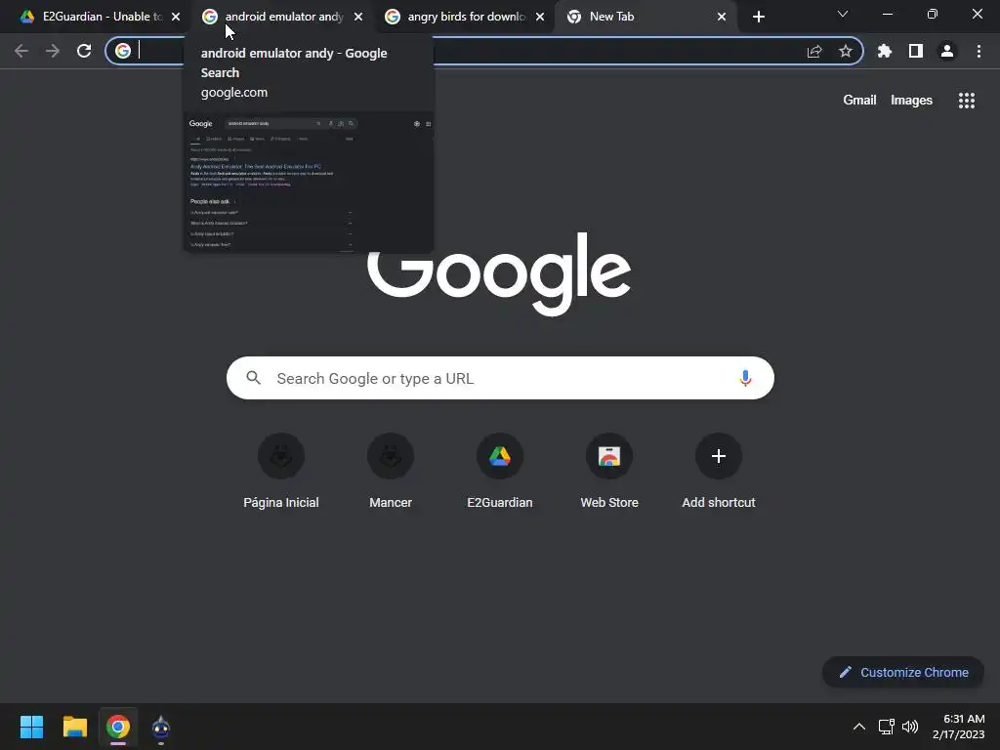Share this page via the share icon
Viewport: 1000px width, 750px height.
coord(814,51)
